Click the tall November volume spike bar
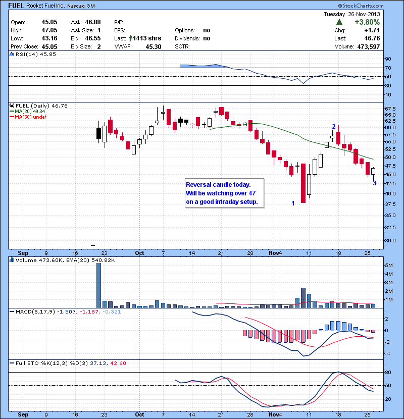The image size is (404, 419). pyautogui.click(x=303, y=298)
